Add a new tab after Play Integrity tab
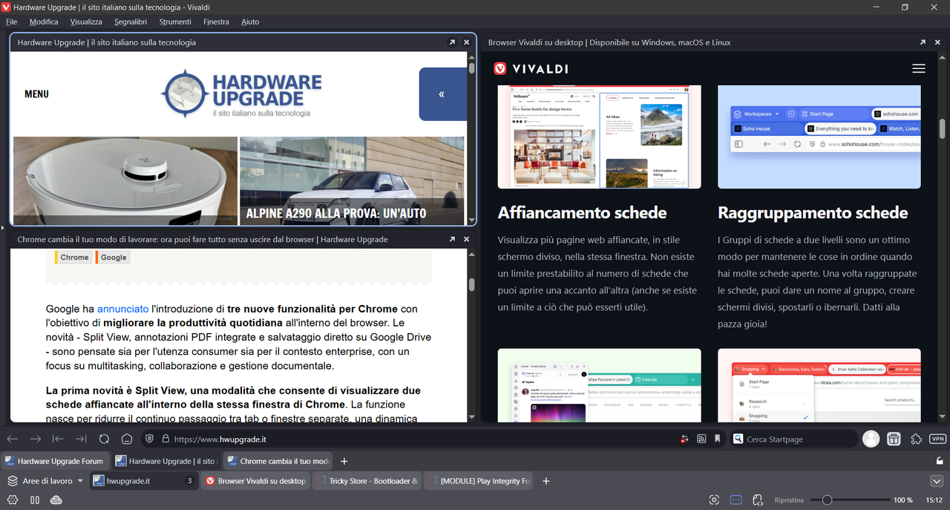 tap(546, 481)
